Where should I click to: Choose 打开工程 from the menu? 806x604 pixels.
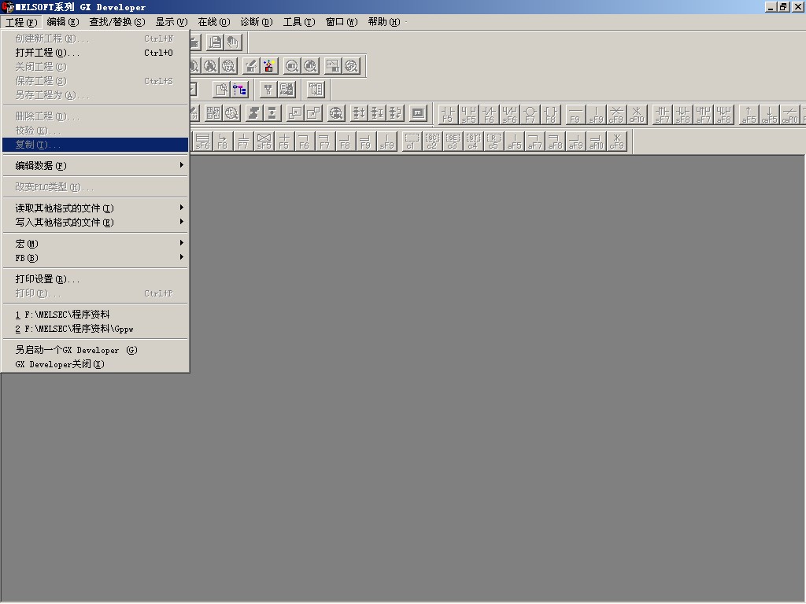tap(47, 53)
